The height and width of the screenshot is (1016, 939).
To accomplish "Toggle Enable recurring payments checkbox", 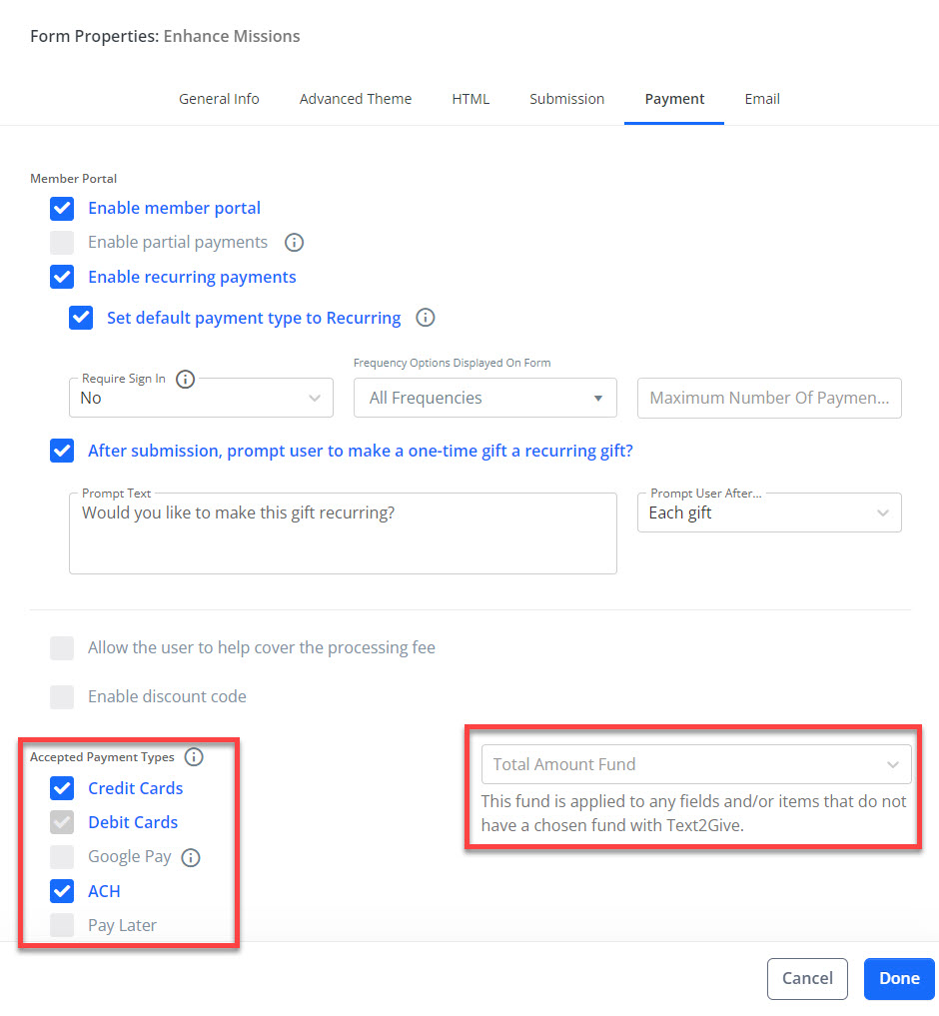I will point(62,277).
